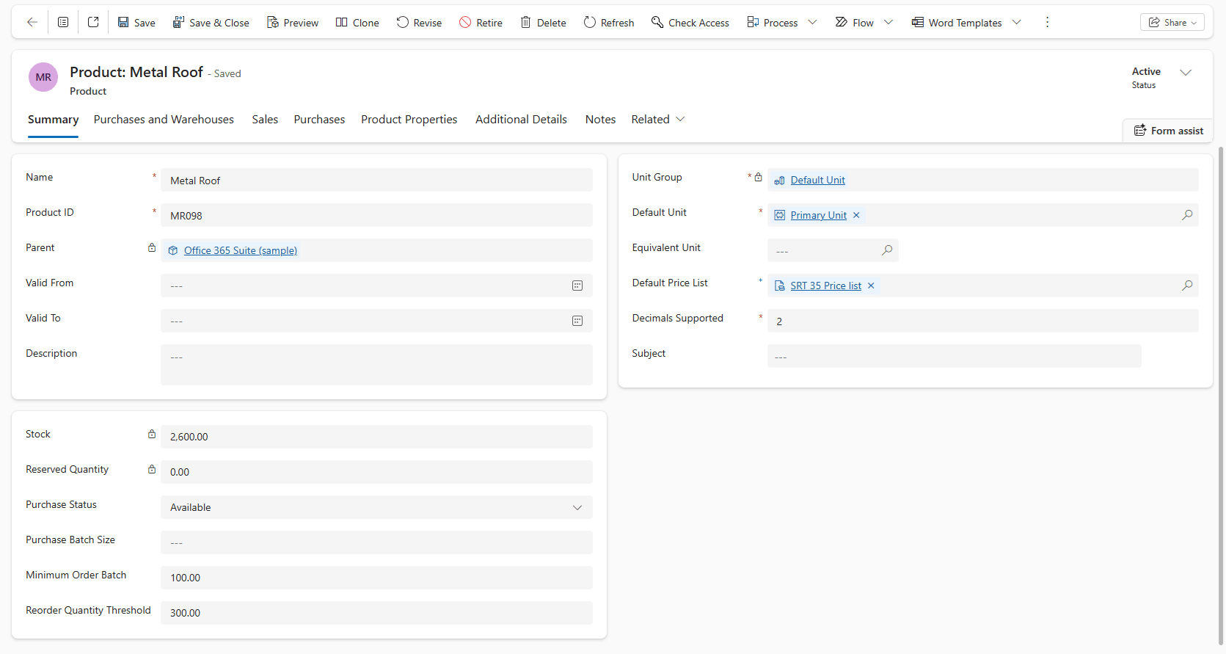This screenshot has width=1226, height=654.
Task: Open the Office 365 Suite (sample) link
Action: coord(240,250)
